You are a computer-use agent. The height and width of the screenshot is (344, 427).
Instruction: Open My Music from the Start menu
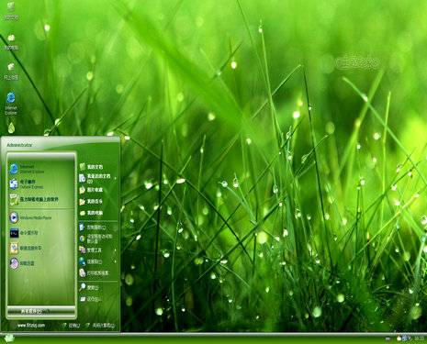tap(91, 201)
